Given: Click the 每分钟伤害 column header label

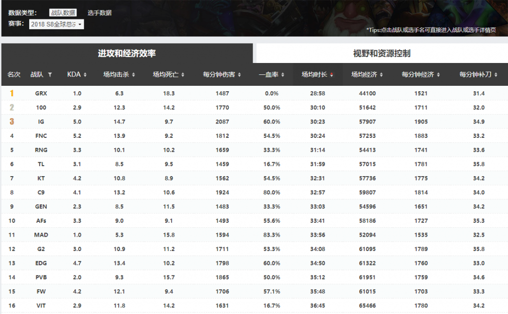Looking at the screenshot, I should pos(219,74).
